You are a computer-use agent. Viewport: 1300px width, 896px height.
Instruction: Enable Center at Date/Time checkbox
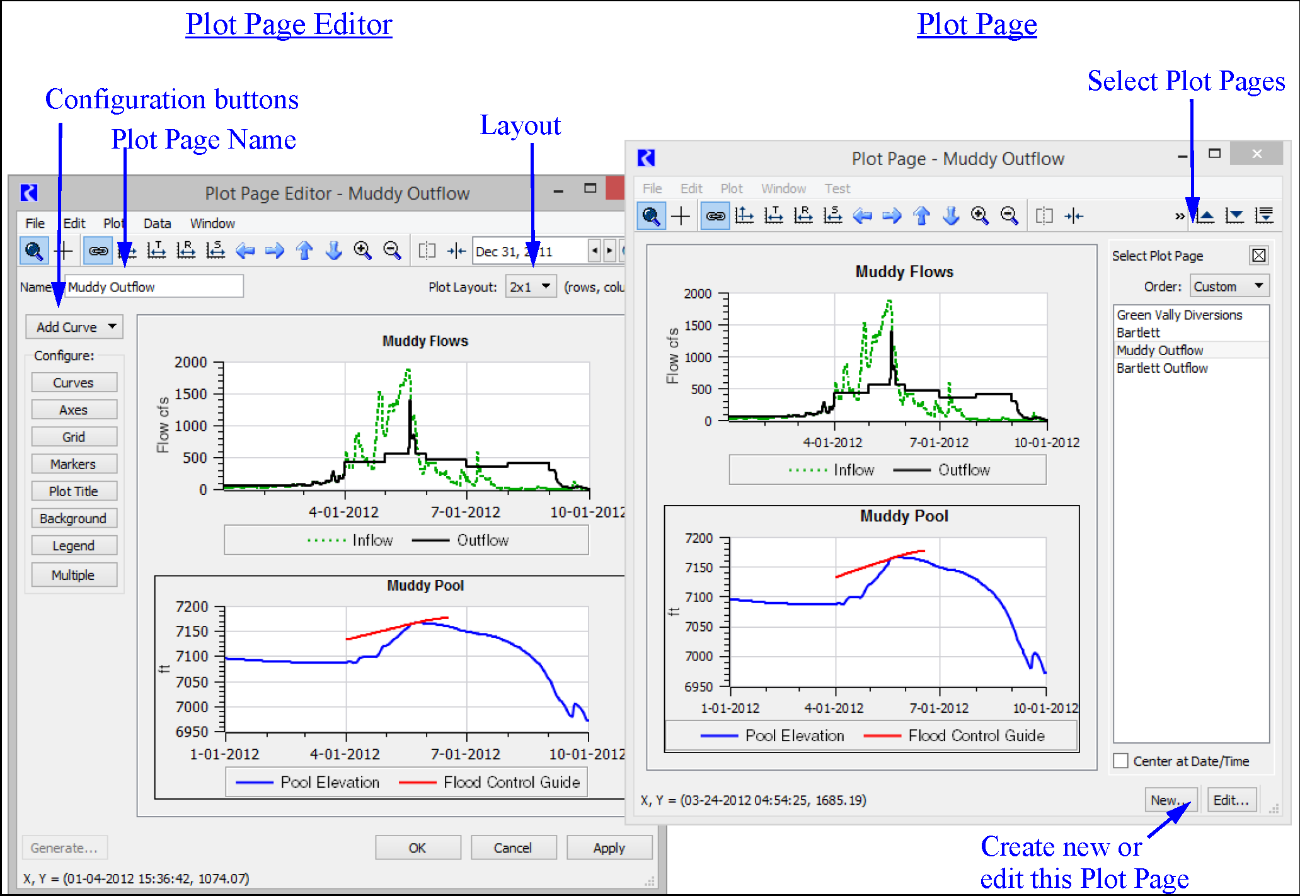point(1121,761)
